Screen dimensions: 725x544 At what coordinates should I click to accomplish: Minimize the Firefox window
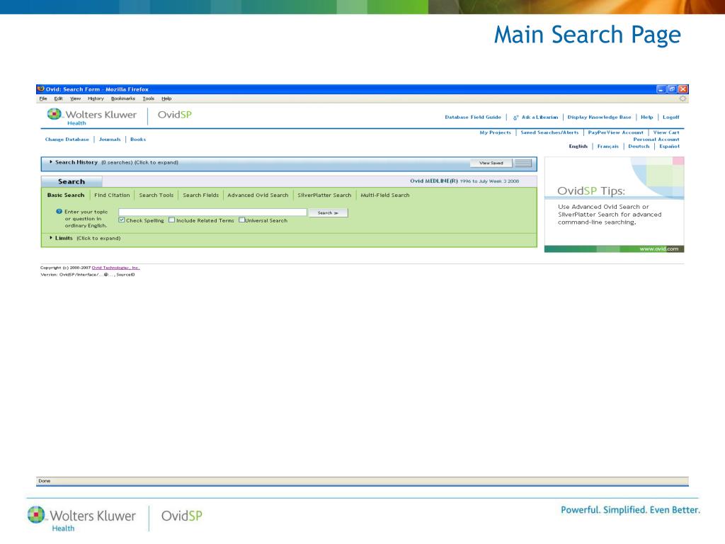coord(661,89)
